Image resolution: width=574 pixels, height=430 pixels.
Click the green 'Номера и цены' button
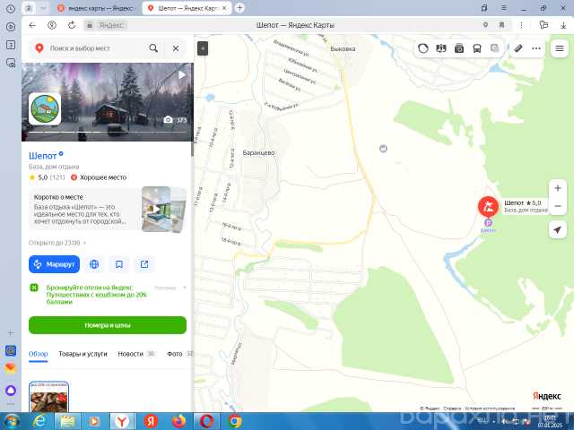click(x=108, y=325)
